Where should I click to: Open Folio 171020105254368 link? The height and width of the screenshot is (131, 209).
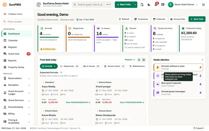point(132,102)
